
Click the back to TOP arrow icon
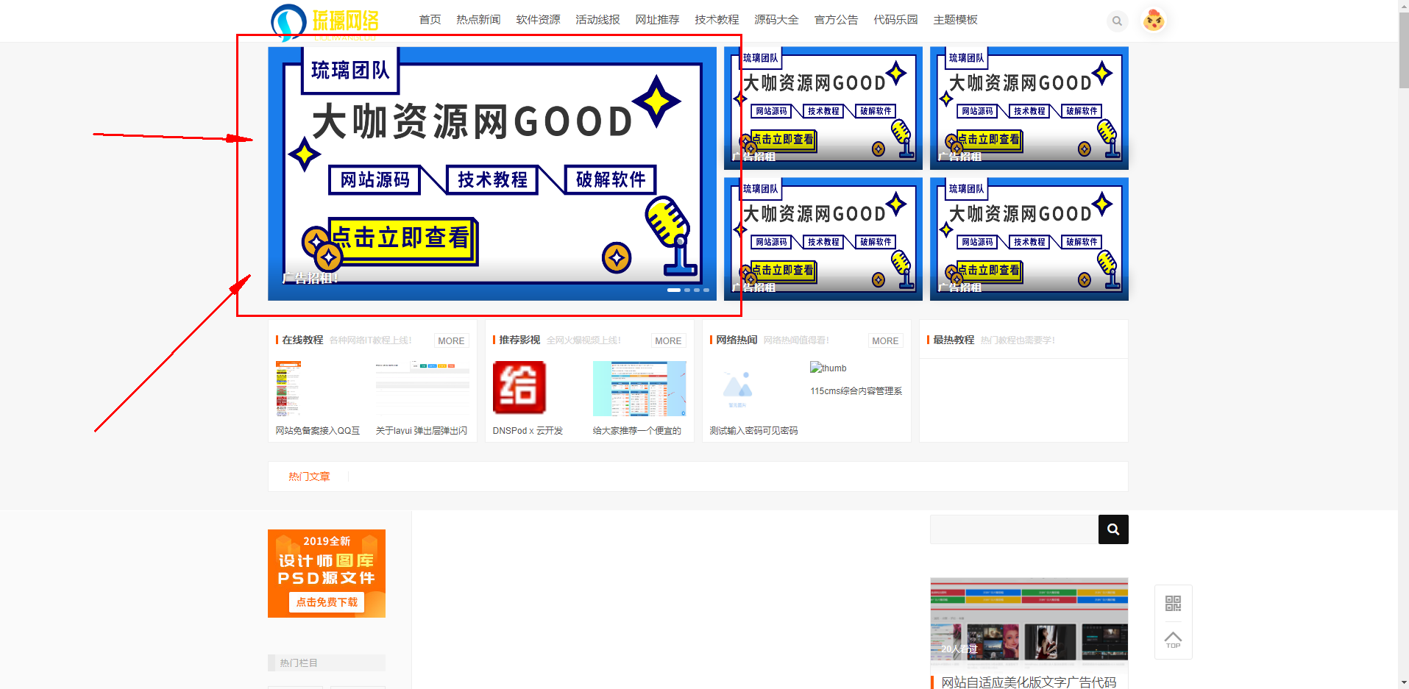[1173, 640]
